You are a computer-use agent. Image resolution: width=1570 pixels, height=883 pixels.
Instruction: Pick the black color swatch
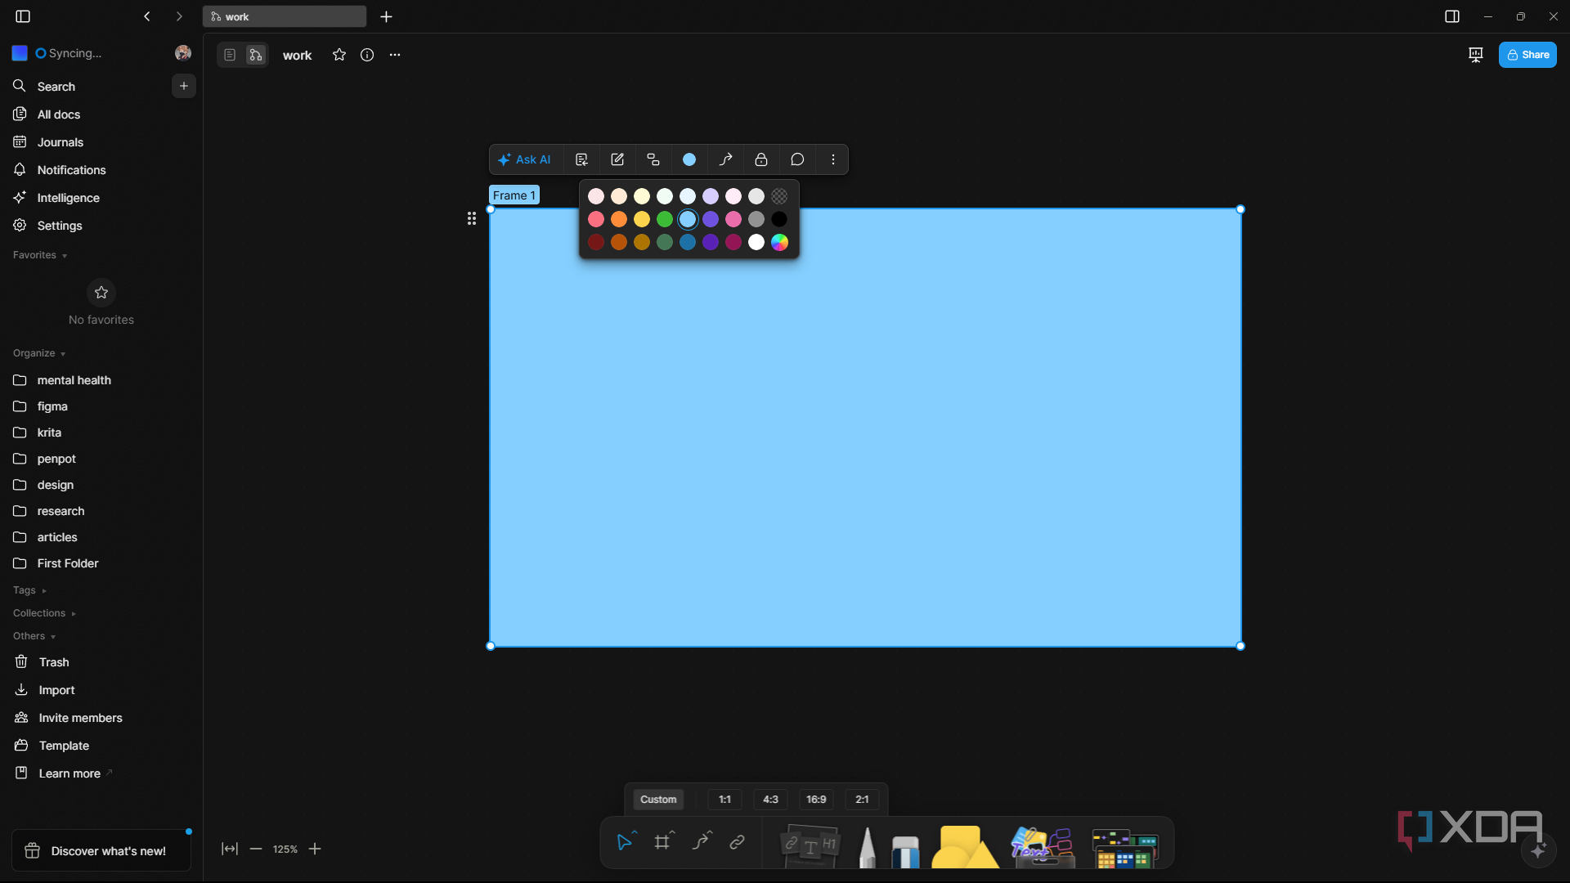coord(779,219)
